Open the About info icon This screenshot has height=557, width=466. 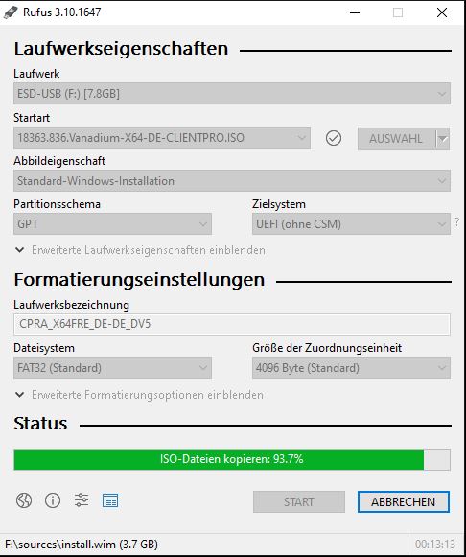(x=53, y=500)
